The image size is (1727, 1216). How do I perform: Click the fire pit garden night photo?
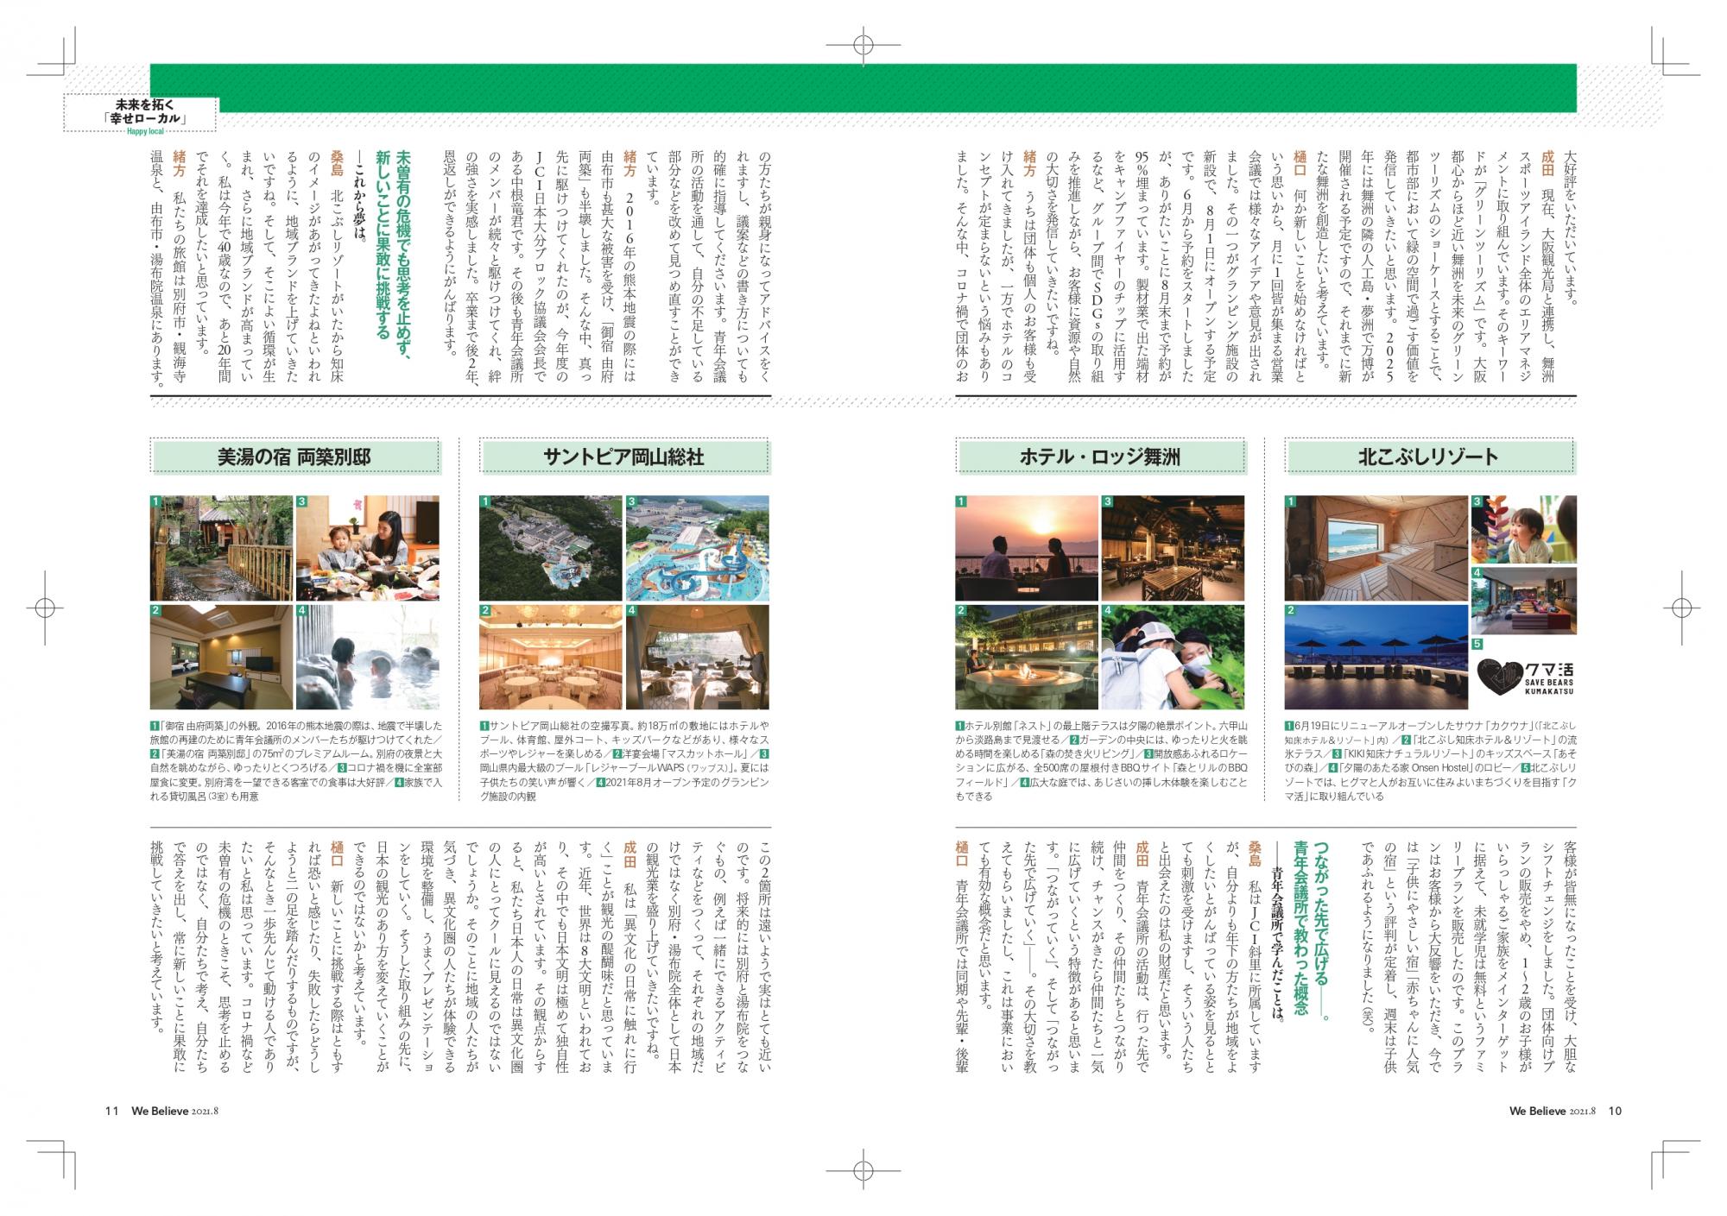[1025, 657]
